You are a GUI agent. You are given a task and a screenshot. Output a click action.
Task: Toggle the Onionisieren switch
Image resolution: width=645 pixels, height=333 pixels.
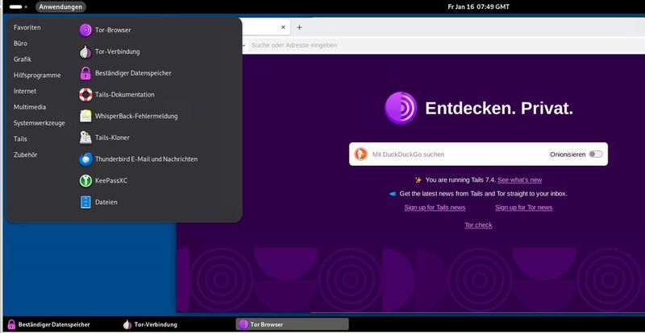[596, 154]
